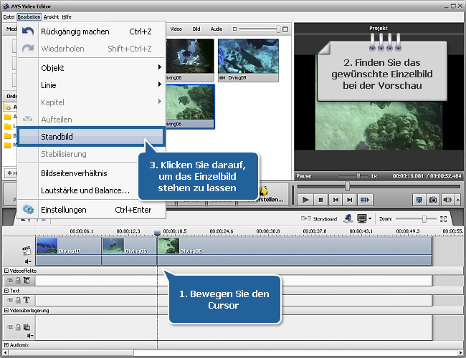
Task: Click the timeline playhead marker
Action: pyautogui.click(x=157, y=233)
